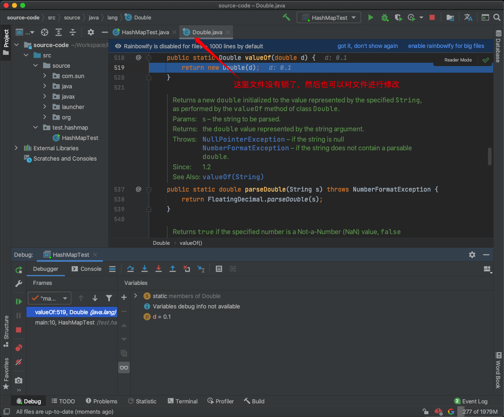Open the Terminal tool window
504x417 pixels.
pos(183,401)
